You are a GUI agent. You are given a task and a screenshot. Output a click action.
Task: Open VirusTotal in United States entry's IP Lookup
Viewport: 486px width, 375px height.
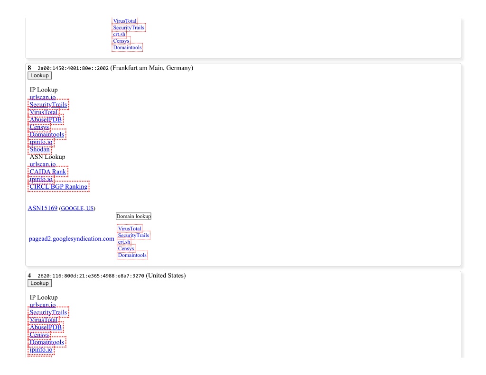[43, 320]
